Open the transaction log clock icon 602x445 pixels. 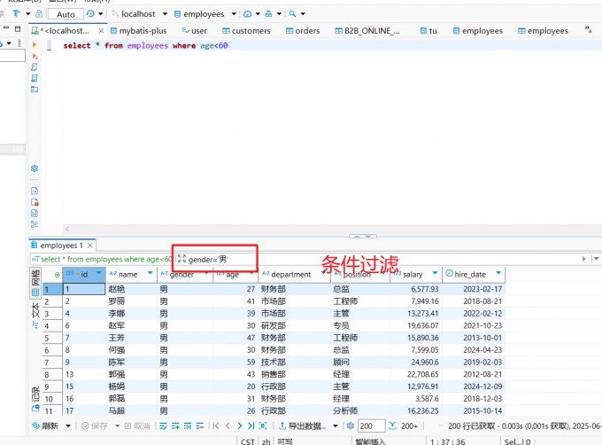(90, 14)
